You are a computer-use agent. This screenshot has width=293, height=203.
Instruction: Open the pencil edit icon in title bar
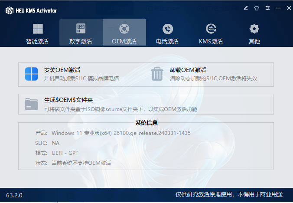pyautogui.click(x=246, y=8)
